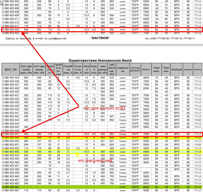Viewport: 203px width, 192px height.
Task: Select the 'длинна' column header
Action: [x=198, y=69]
